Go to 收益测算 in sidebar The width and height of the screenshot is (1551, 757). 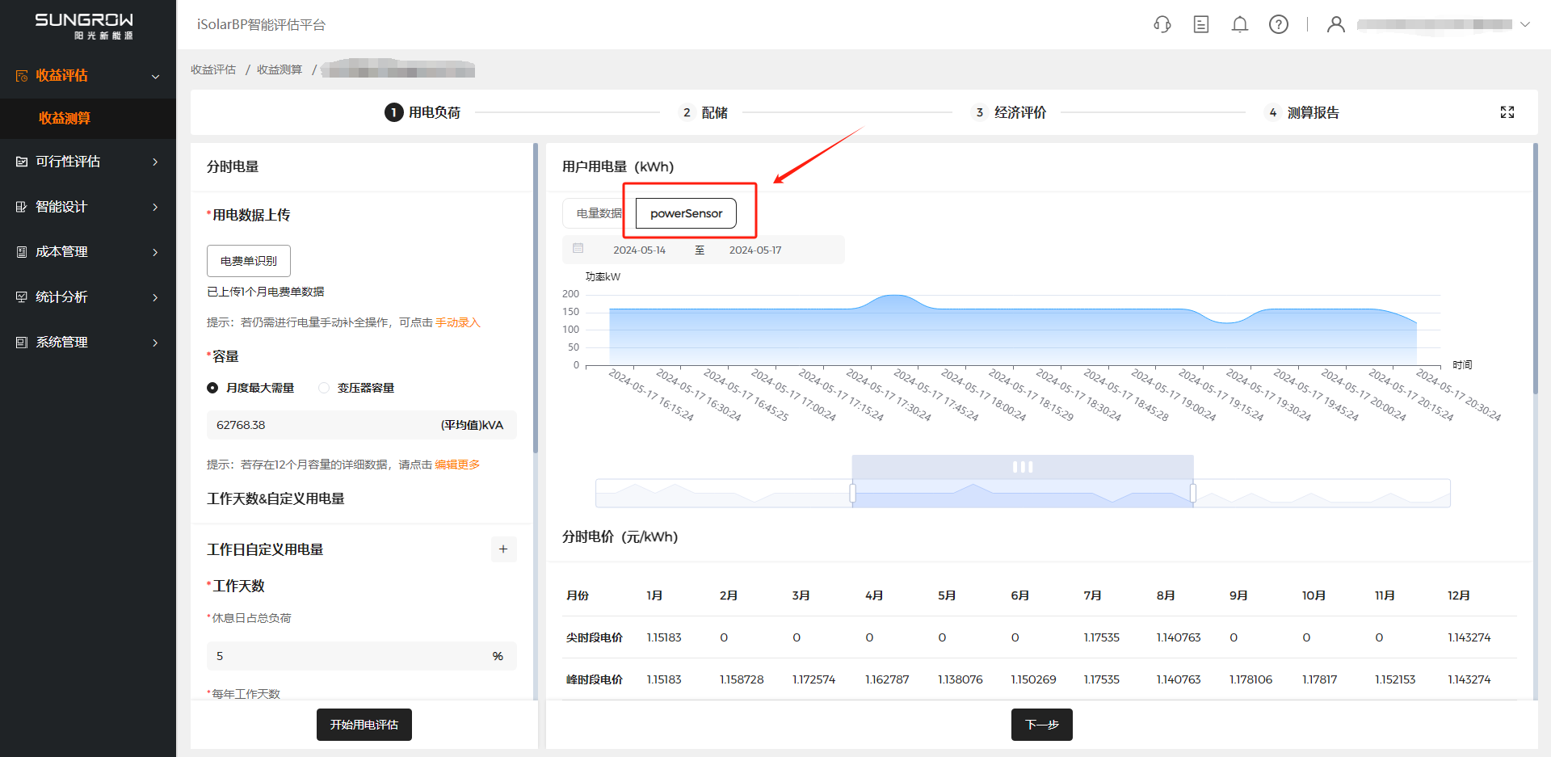(65, 118)
